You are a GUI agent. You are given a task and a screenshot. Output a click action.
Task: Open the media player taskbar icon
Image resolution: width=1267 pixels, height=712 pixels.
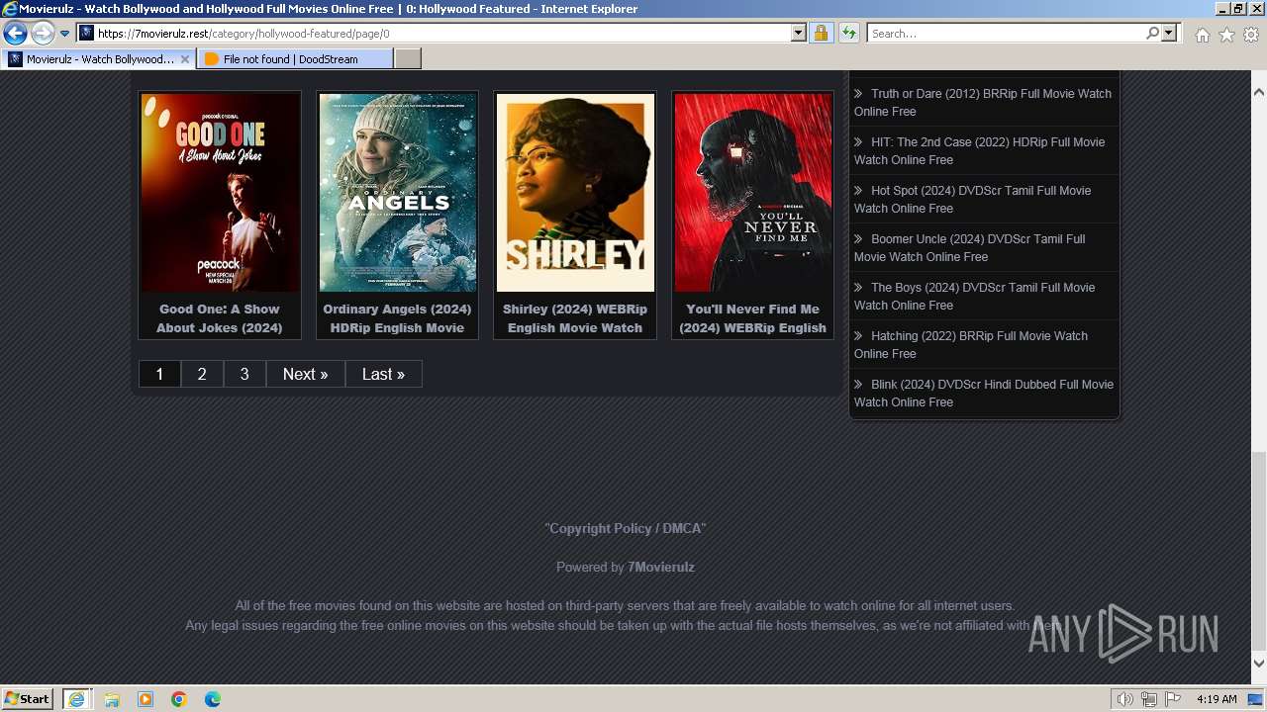tap(146, 699)
